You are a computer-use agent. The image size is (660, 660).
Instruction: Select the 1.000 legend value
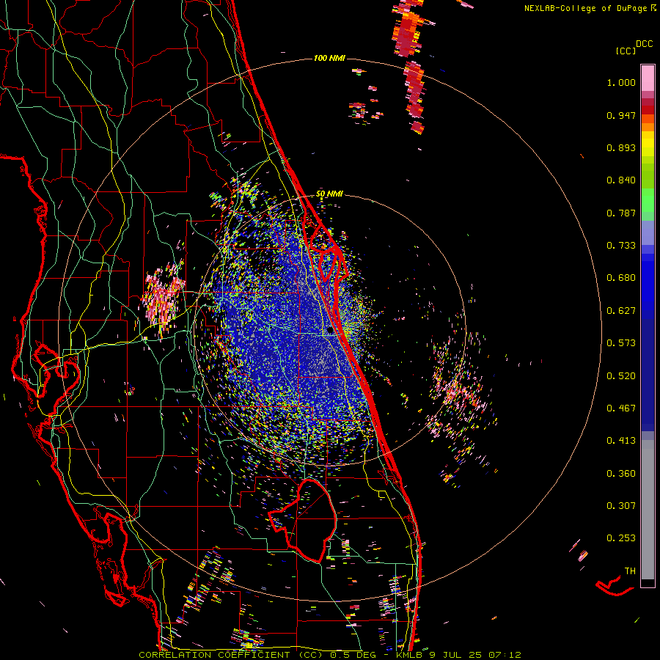pyautogui.click(x=621, y=82)
